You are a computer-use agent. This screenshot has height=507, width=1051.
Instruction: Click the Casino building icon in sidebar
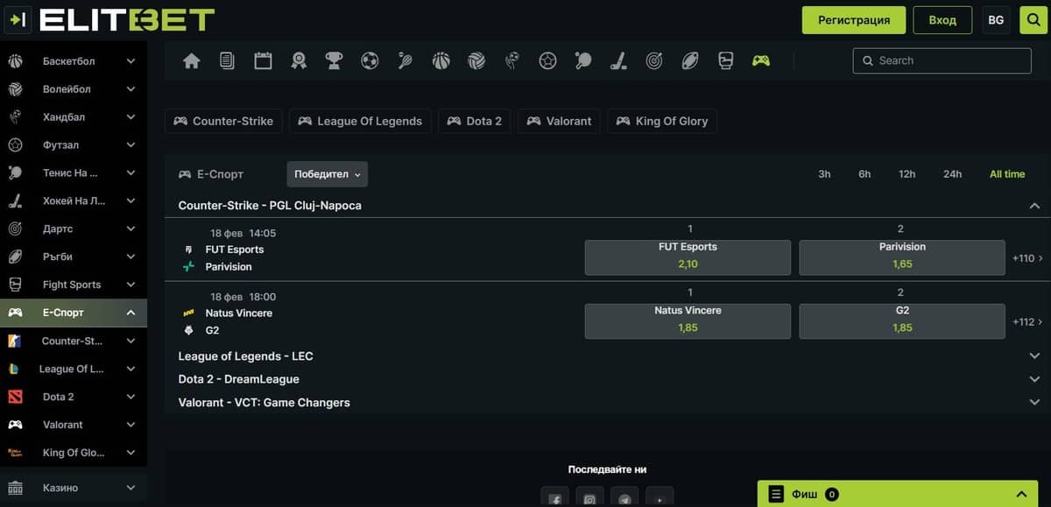tap(15, 488)
